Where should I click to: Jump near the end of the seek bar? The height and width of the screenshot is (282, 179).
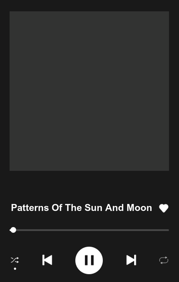pos(165,230)
